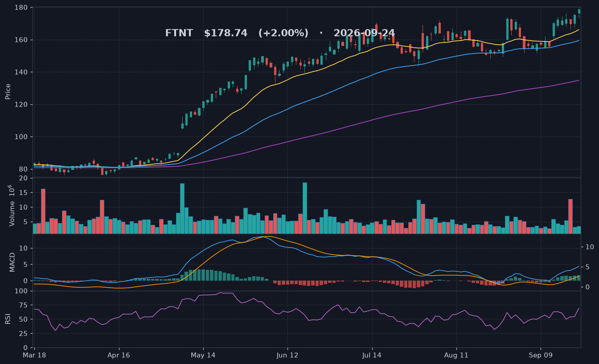This screenshot has width=599, height=364.
Task: Click the tall red volume bar after Mar 18
Action: [x=43, y=211]
